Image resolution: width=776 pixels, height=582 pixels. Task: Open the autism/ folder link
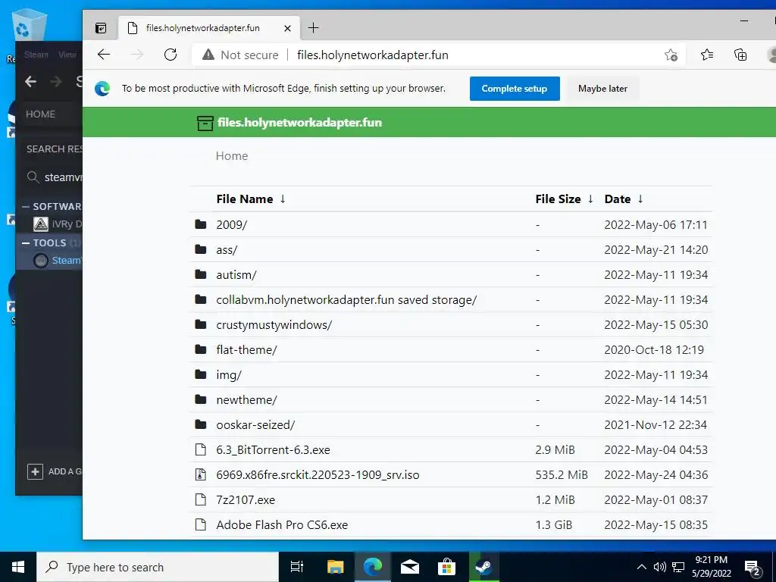pos(236,274)
